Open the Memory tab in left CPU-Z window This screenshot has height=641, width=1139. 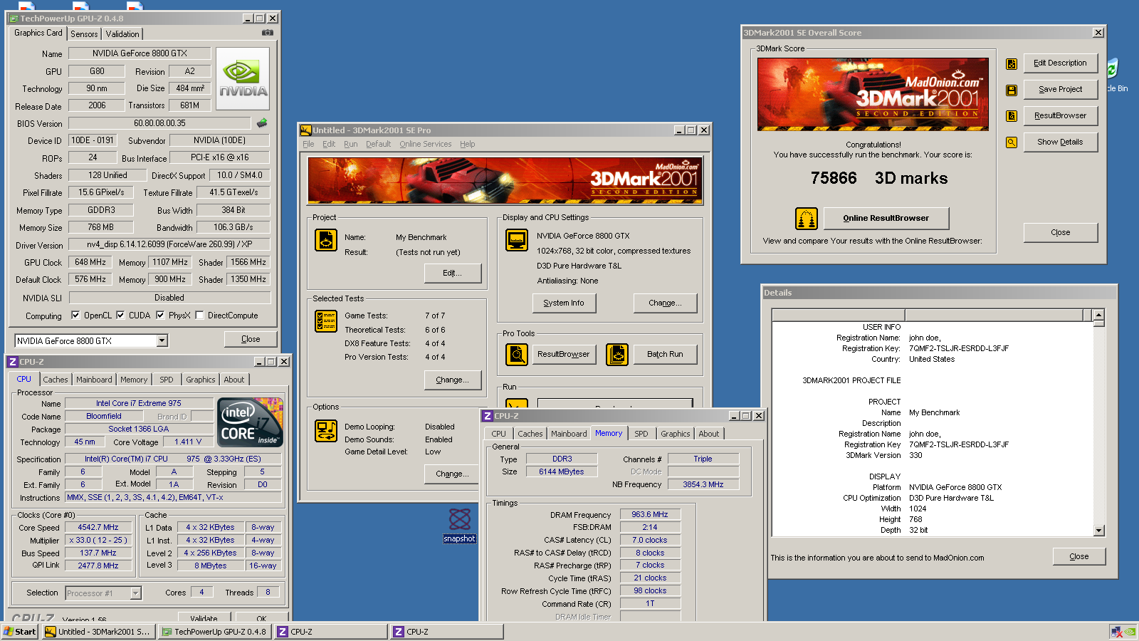pyautogui.click(x=134, y=380)
